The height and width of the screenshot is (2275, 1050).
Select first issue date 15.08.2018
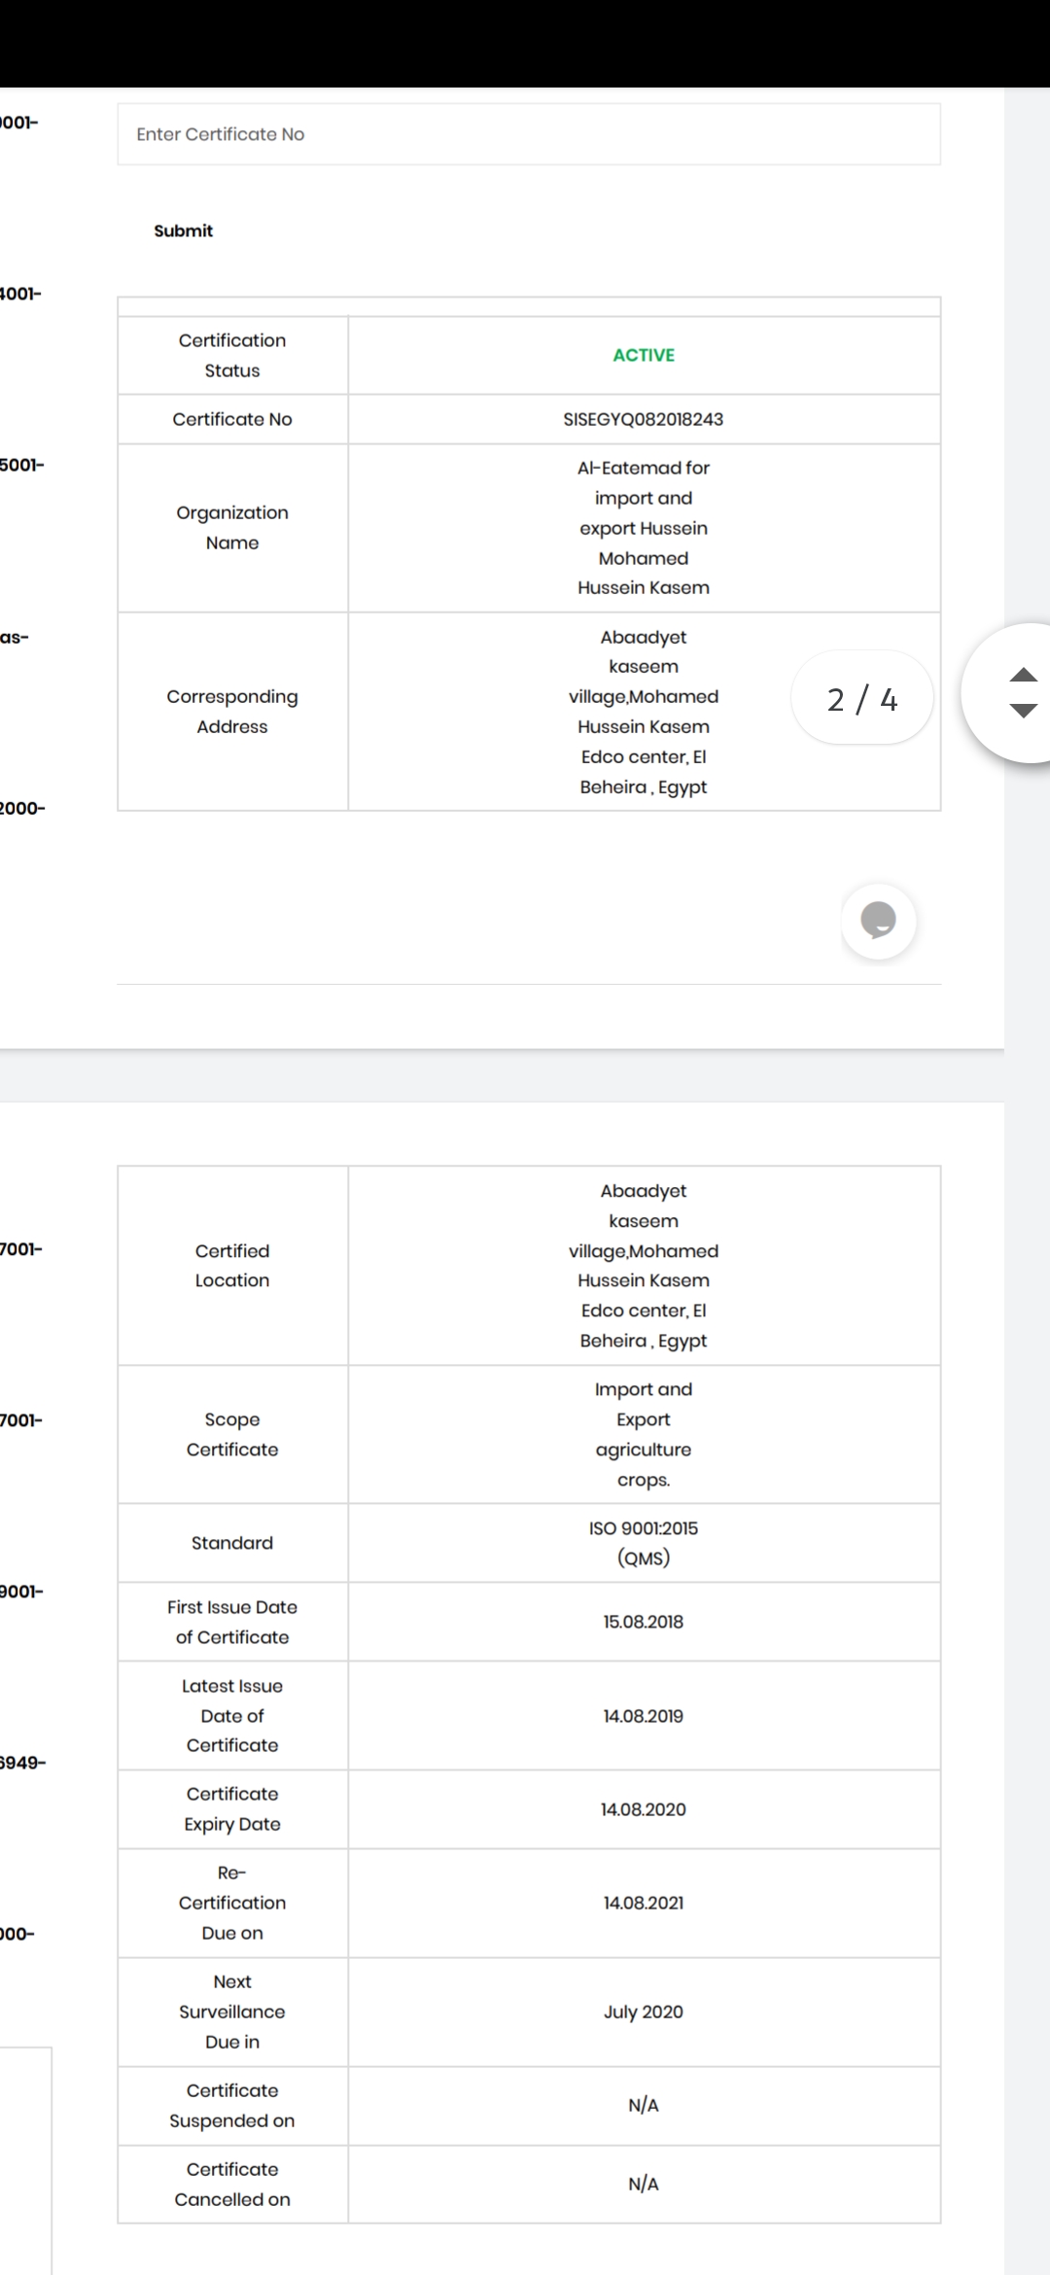click(644, 1622)
